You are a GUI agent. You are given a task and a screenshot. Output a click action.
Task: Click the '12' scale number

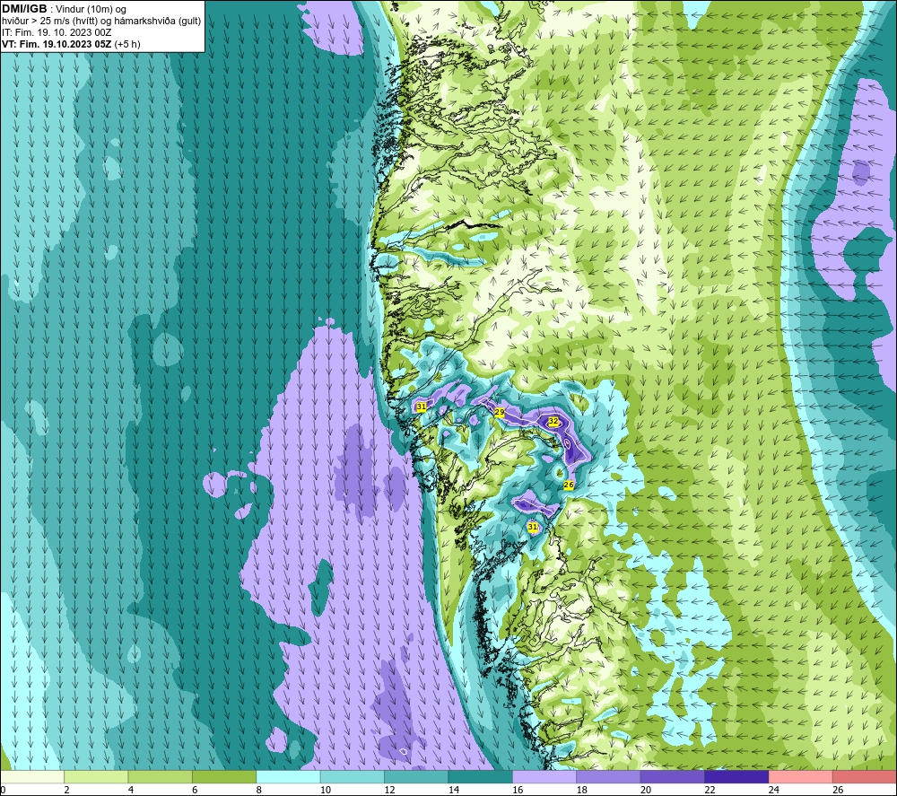(x=389, y=790)
